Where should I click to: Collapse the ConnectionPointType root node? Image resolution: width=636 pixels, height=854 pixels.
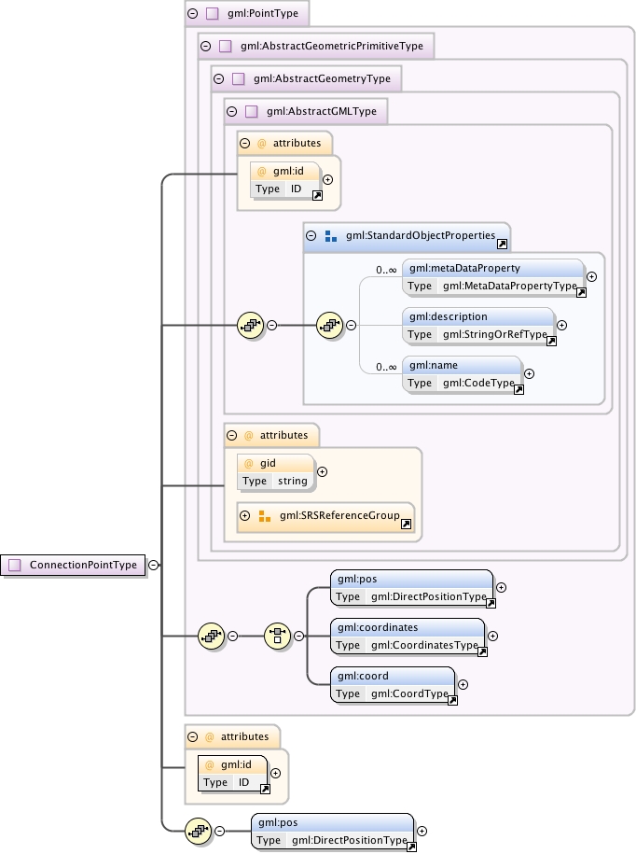pos(154,565)
